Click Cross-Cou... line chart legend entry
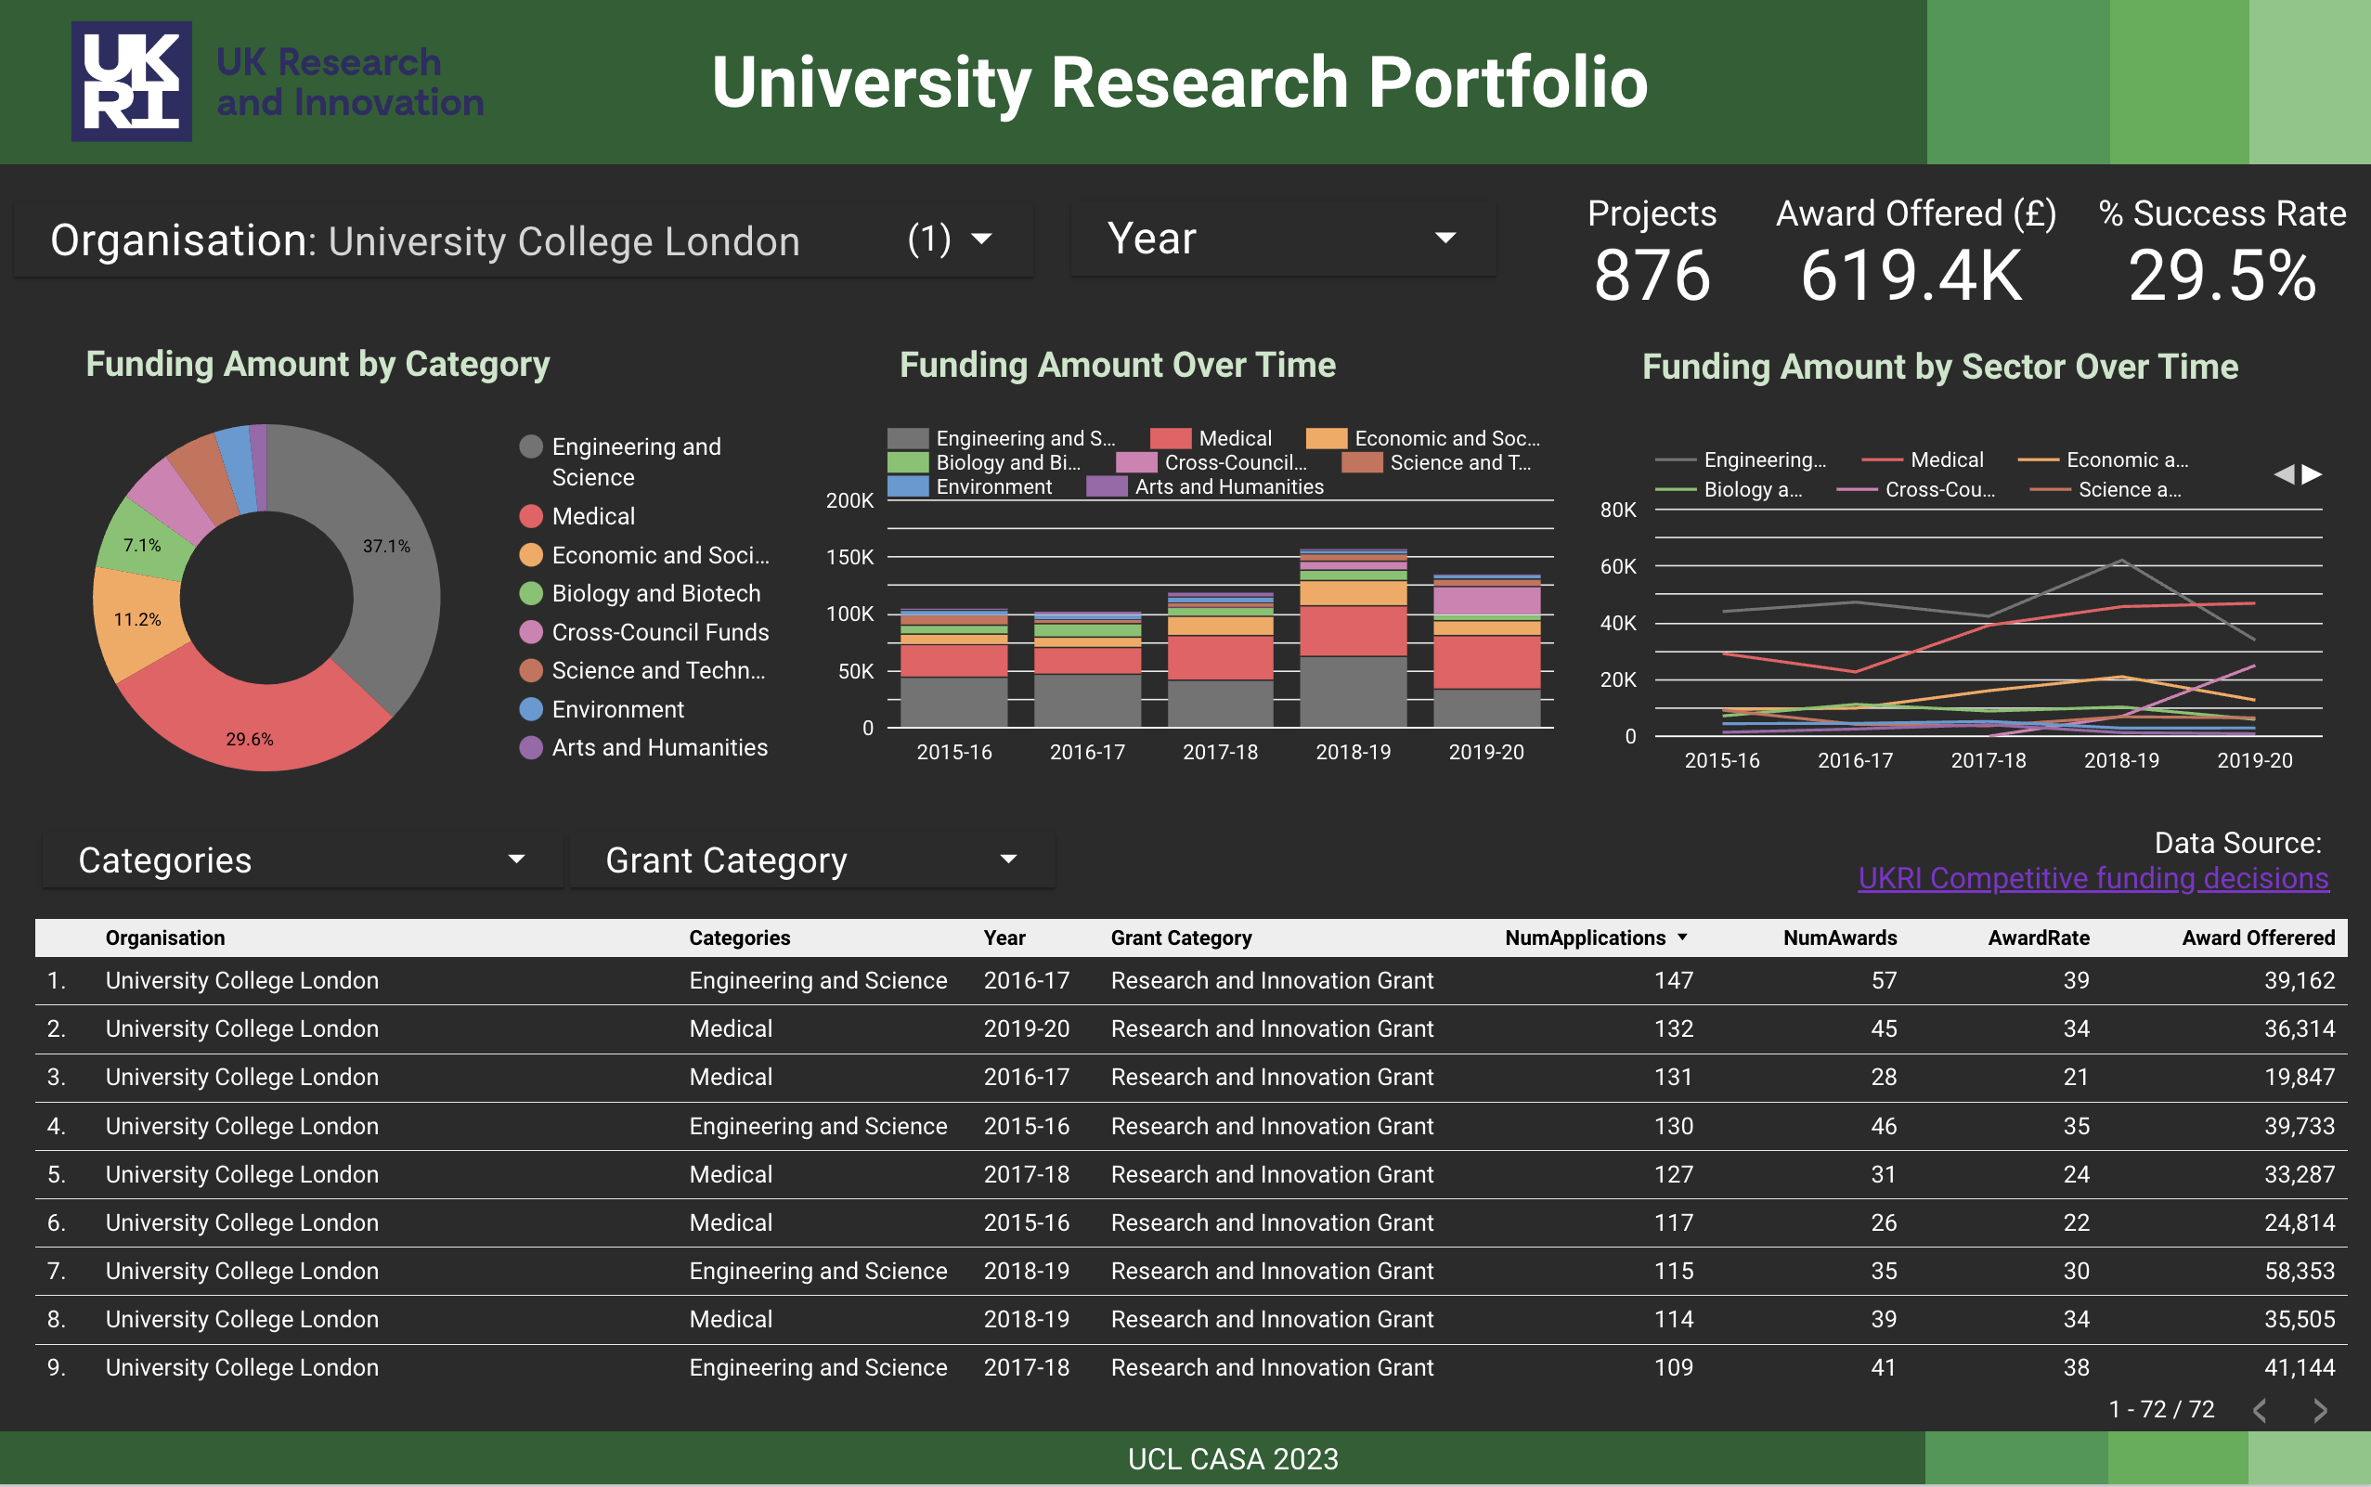This screenshot has height=1487, width=2371. tap(1916, 490)
